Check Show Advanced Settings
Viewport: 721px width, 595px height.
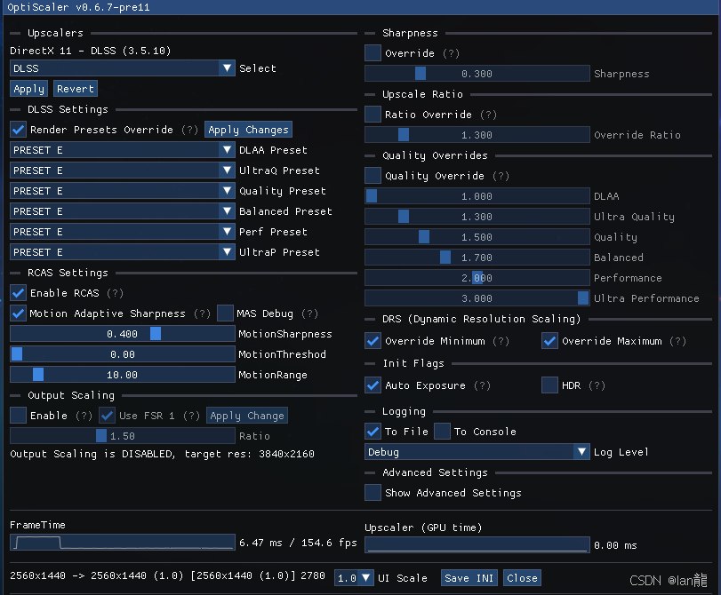(x=373, y=493)
